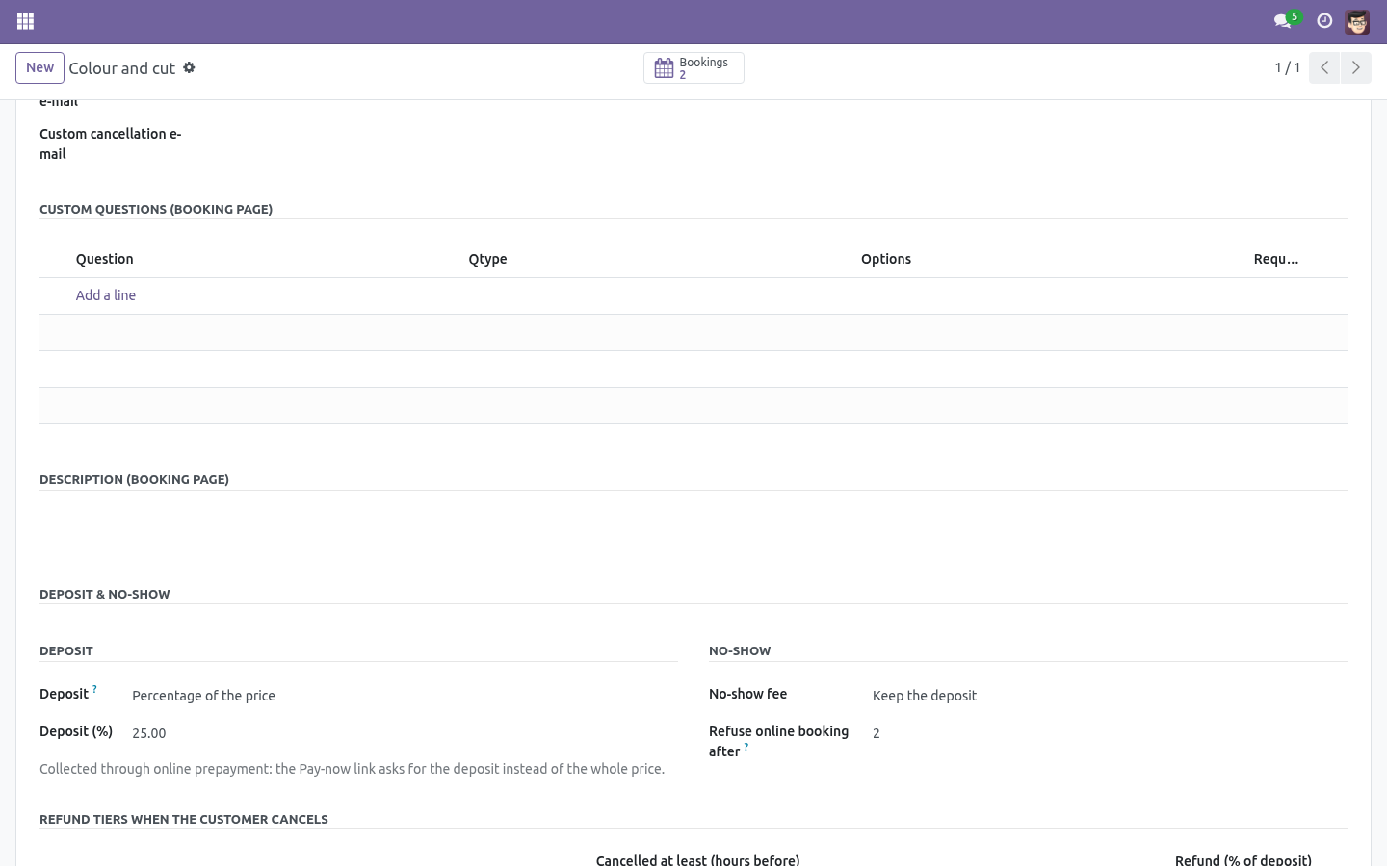
Task: Click the Cancelled at least (hours before) header
Action: [697, 859]
